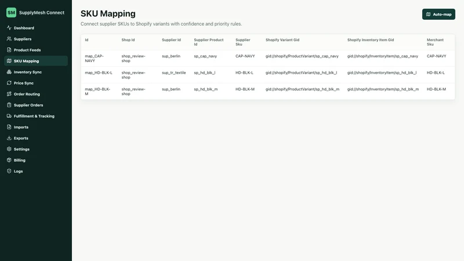Viewport: 464px width, 261px height.
Task: Click Shopify Inventory Item Gid header
Action: tap(371, 39)
